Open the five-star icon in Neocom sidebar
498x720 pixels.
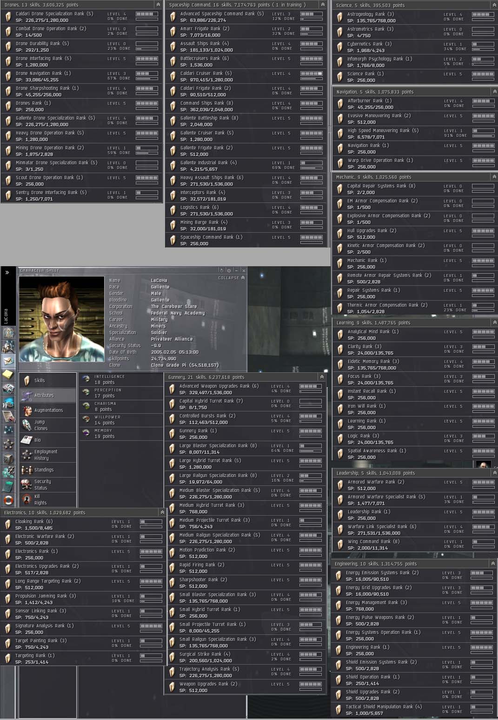tap(9, 444)
